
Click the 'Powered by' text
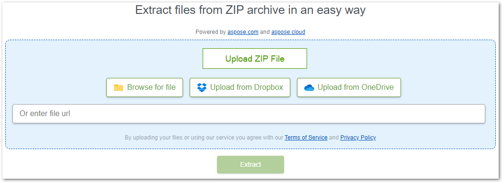[211, 32]
